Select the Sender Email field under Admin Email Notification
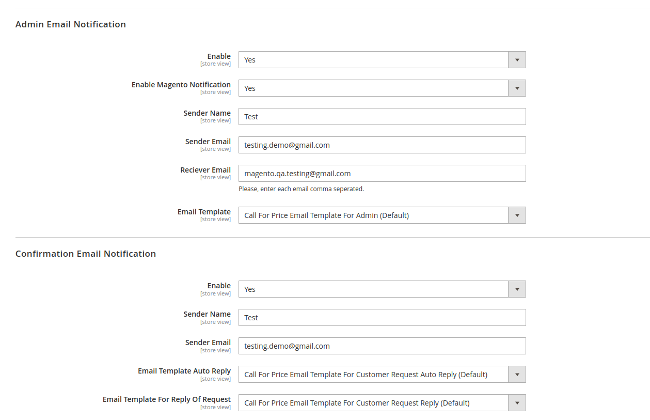 click(382, 145)
